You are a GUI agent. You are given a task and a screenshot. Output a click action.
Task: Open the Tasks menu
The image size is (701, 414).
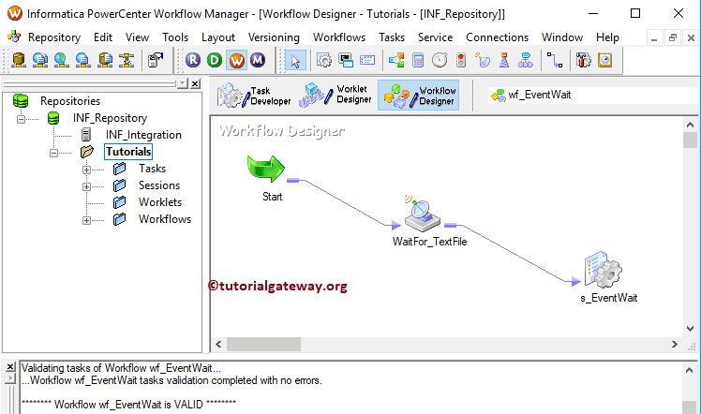[392, 37]
